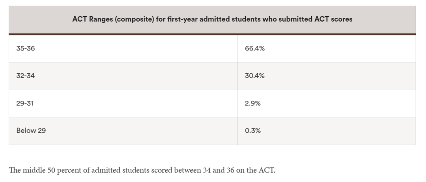Click the dark brown line under the header
The image size is (426, 182).
click(x=212, y=34)
